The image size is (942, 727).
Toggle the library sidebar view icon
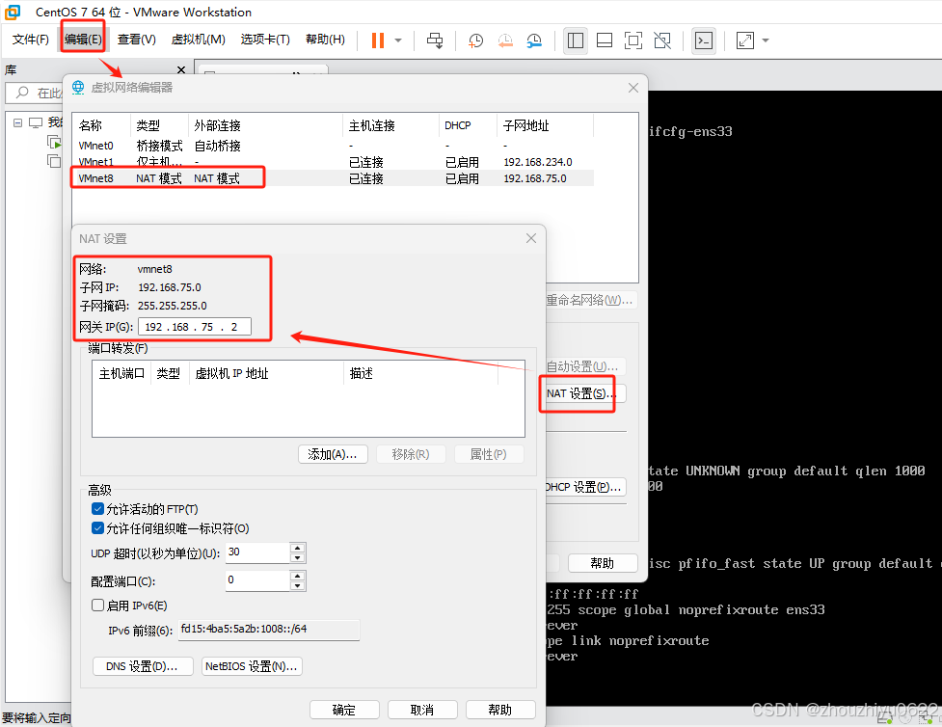pyautogui.click(x=576, y=40)
